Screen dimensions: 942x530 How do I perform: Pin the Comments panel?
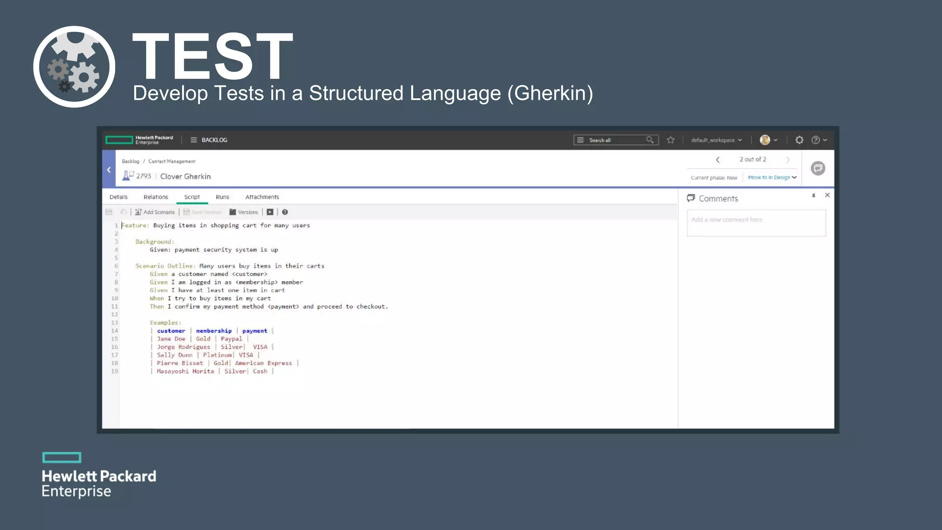pos(814,196)
